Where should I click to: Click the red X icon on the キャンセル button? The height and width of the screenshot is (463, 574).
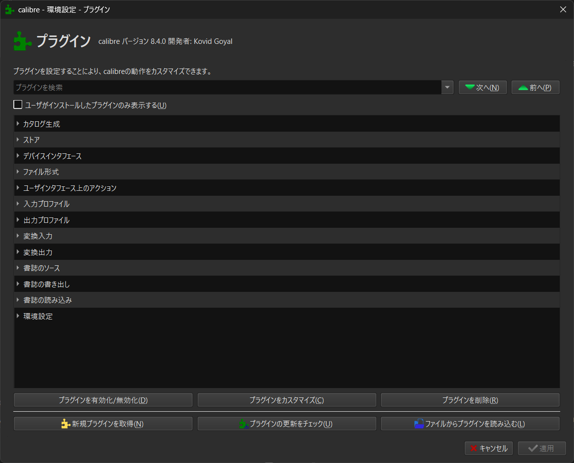click(x=474, y=448)
